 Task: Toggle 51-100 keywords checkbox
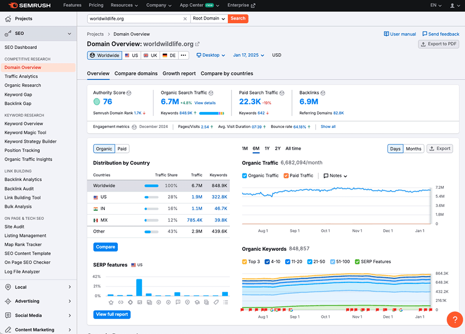click(x=332, y=262)
